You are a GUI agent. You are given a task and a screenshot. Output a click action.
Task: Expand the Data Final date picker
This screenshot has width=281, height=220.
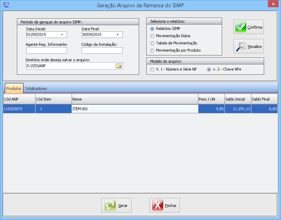[118, 35]
